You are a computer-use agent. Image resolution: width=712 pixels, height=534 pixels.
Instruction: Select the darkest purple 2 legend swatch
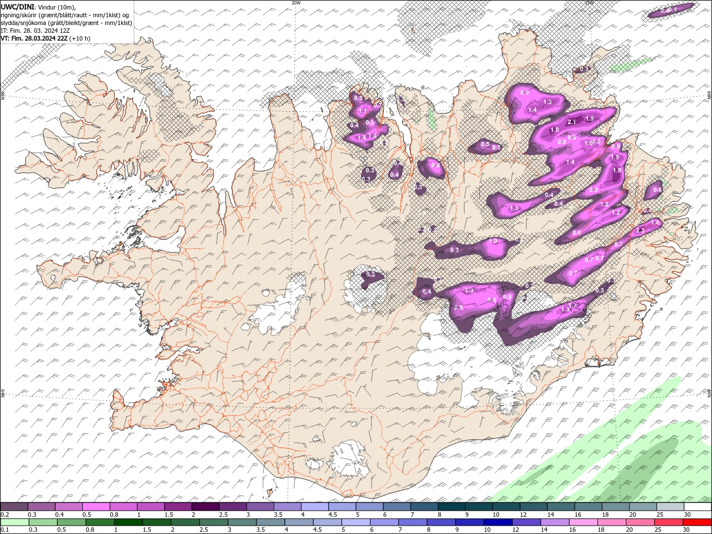coord(205,507)
